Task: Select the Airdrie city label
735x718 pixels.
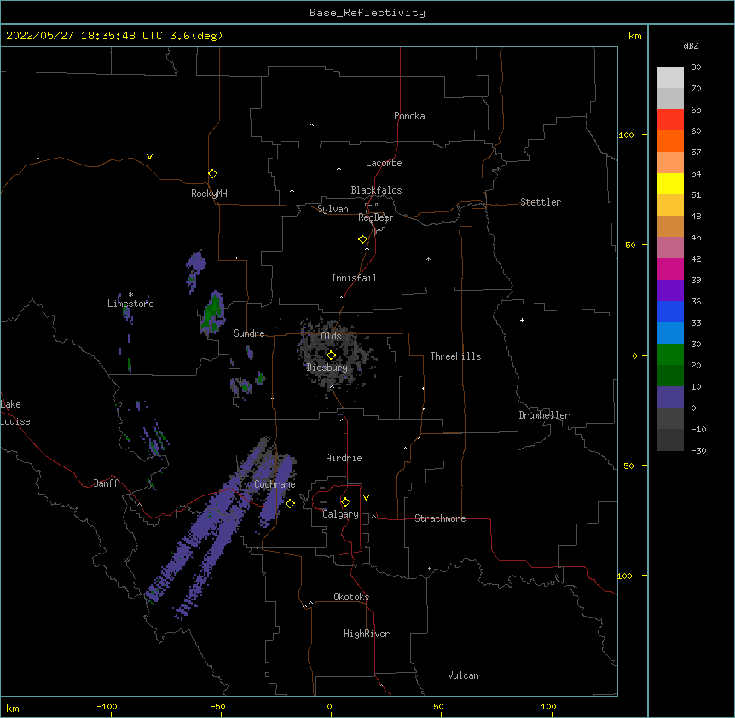Action: pyautogui.click(x=344, y=458)
